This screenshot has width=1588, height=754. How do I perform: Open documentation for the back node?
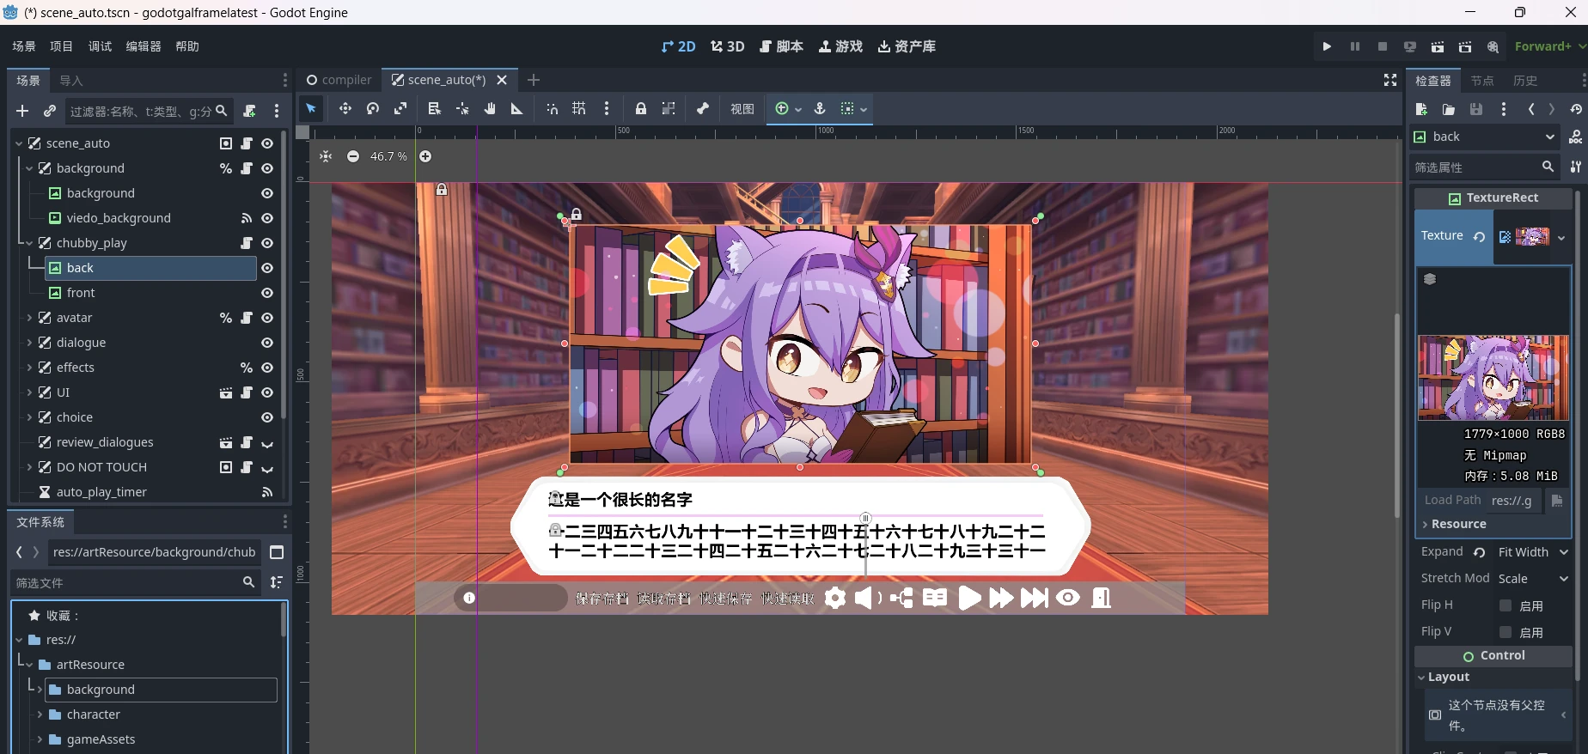point(1576,137)
